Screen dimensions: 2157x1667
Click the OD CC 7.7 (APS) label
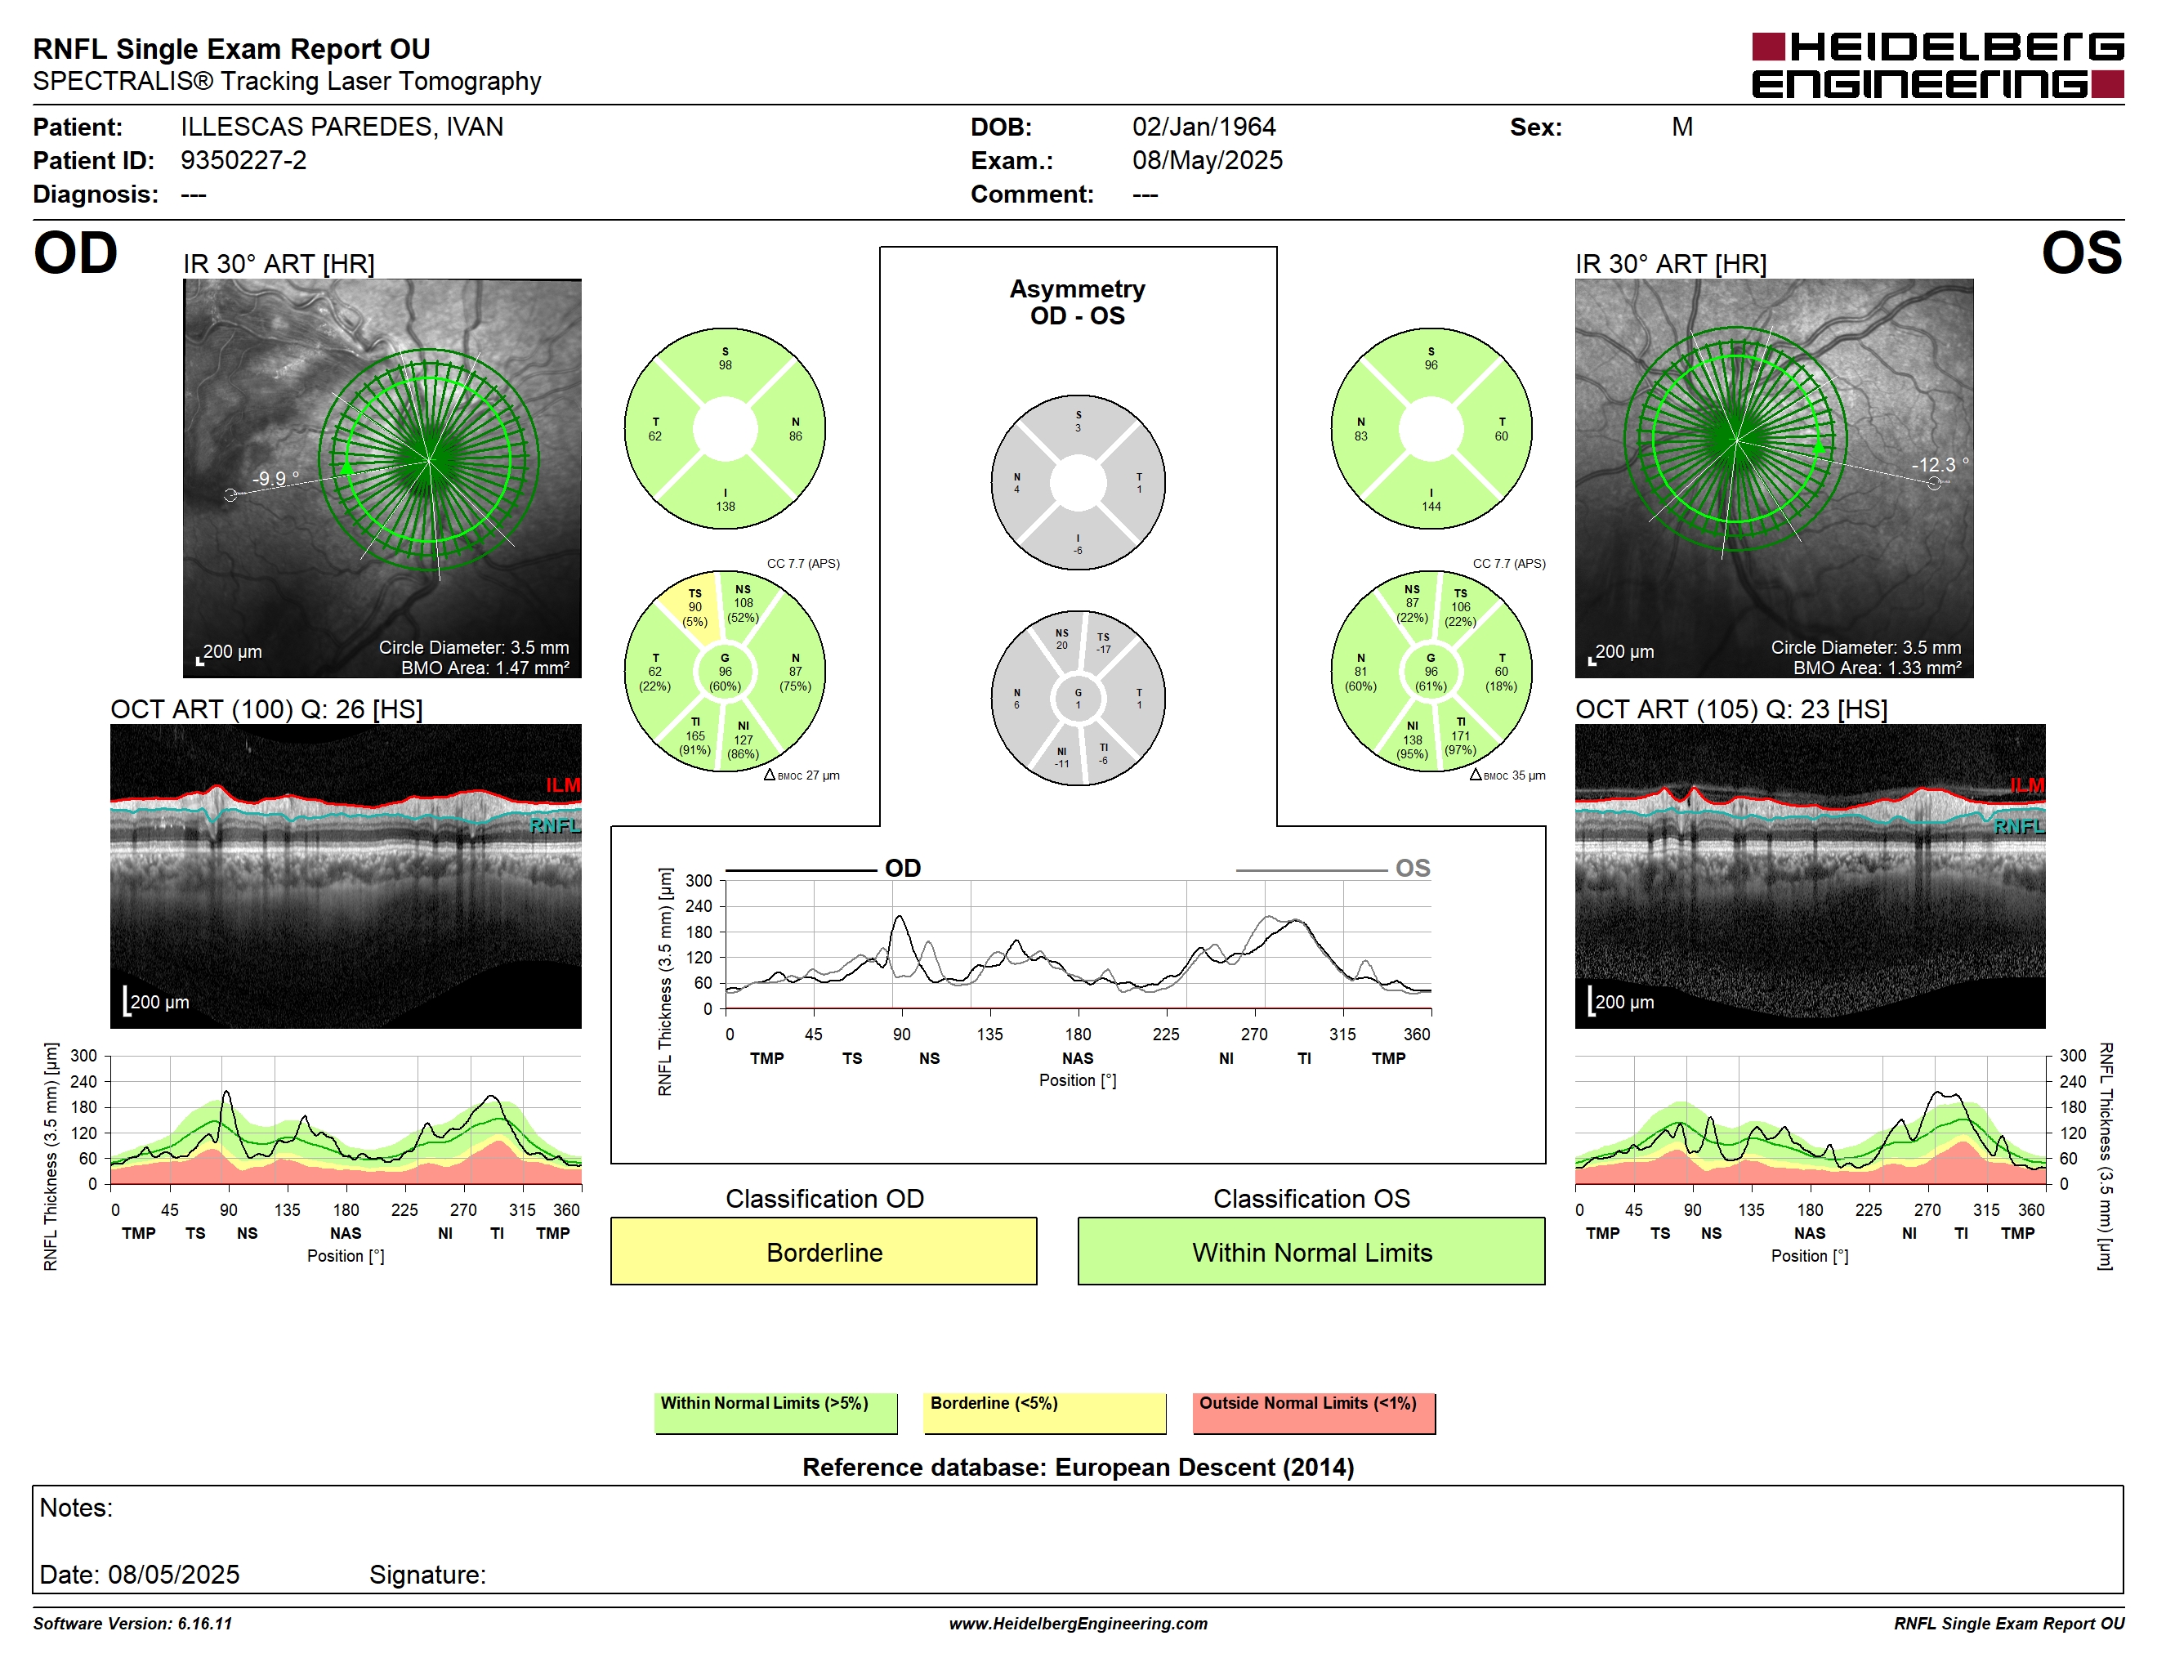click(803, 564)
